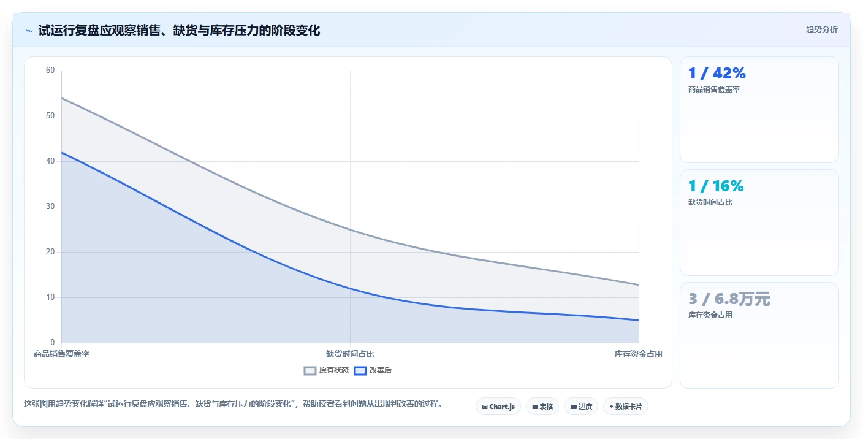The width and height of the screenshot is (863, 439).
Task: Click the 表格 tag chip
Action: point(542,407)
